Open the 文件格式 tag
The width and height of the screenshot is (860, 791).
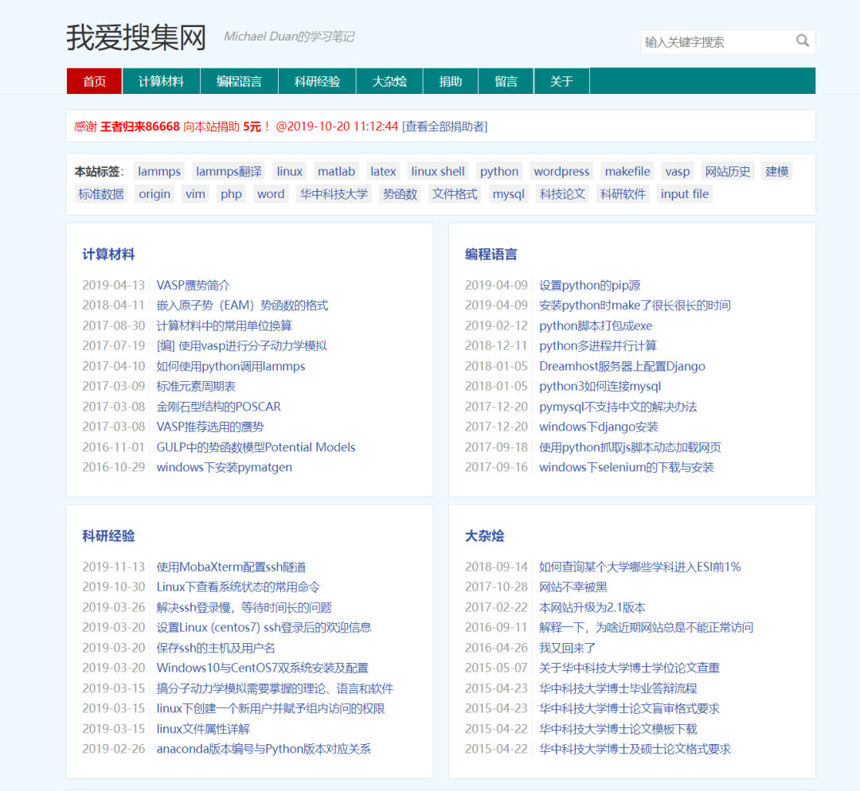(455, 194)
